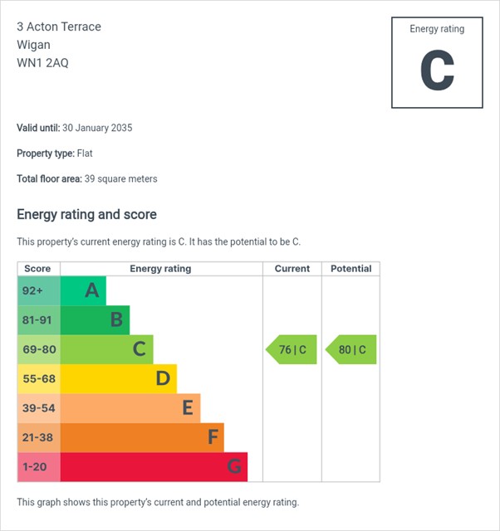This screenshot has width=500, height=531.
Task: Click the red G rating bar
Action: (154, 466)
